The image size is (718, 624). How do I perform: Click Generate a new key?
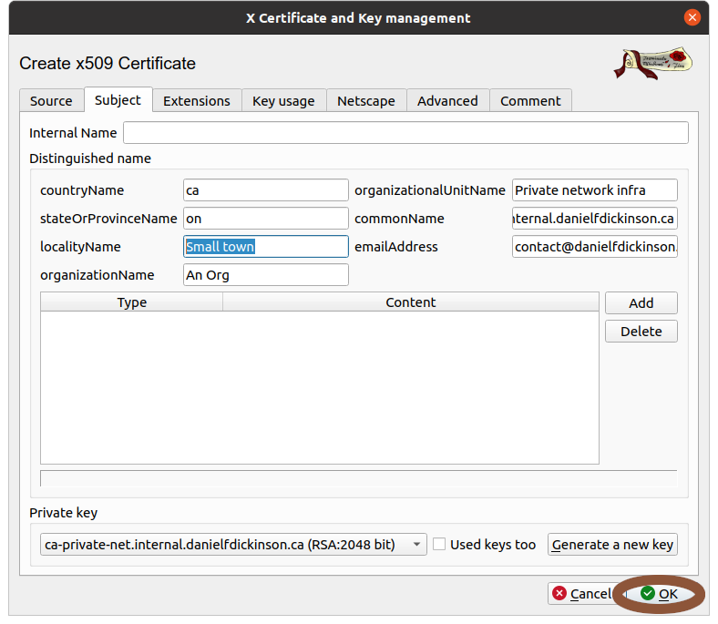[612, 545]
